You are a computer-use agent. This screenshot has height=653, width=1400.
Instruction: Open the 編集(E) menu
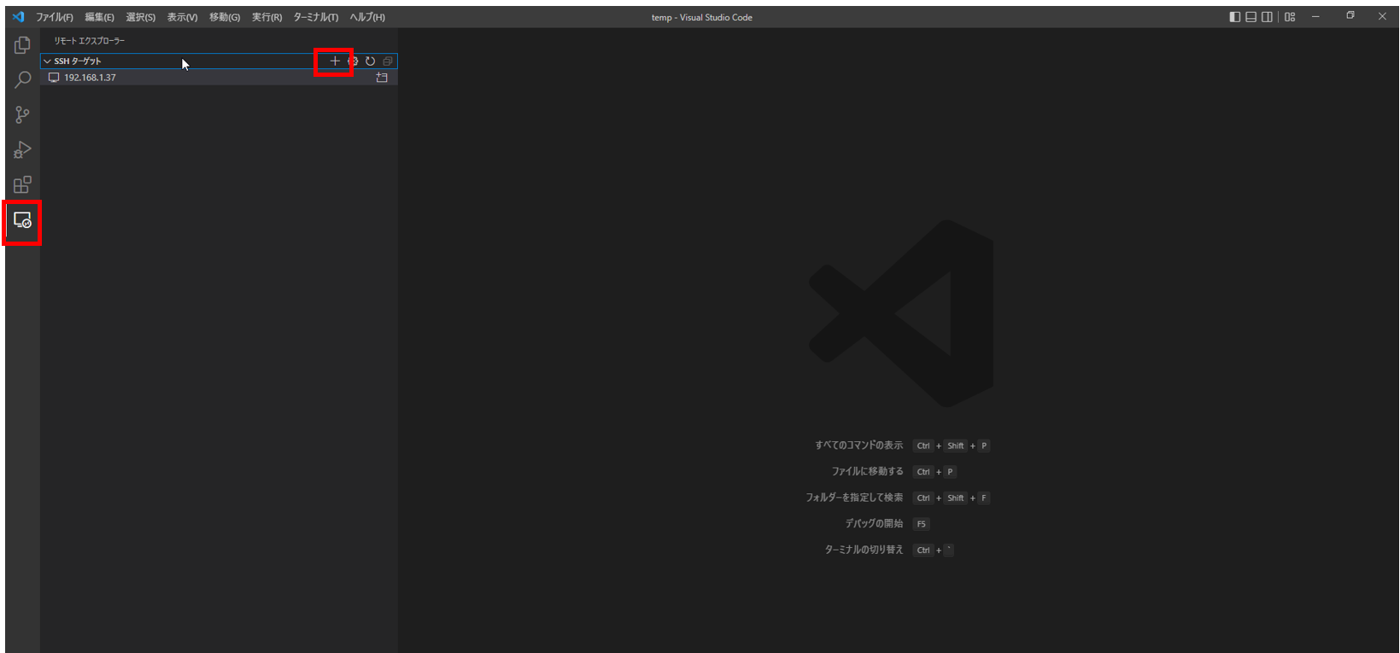(x=99, y=17)
